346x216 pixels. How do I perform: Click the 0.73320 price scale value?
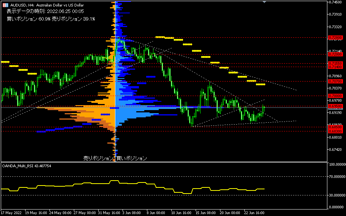pyautogui.click(x=335, y=27)
